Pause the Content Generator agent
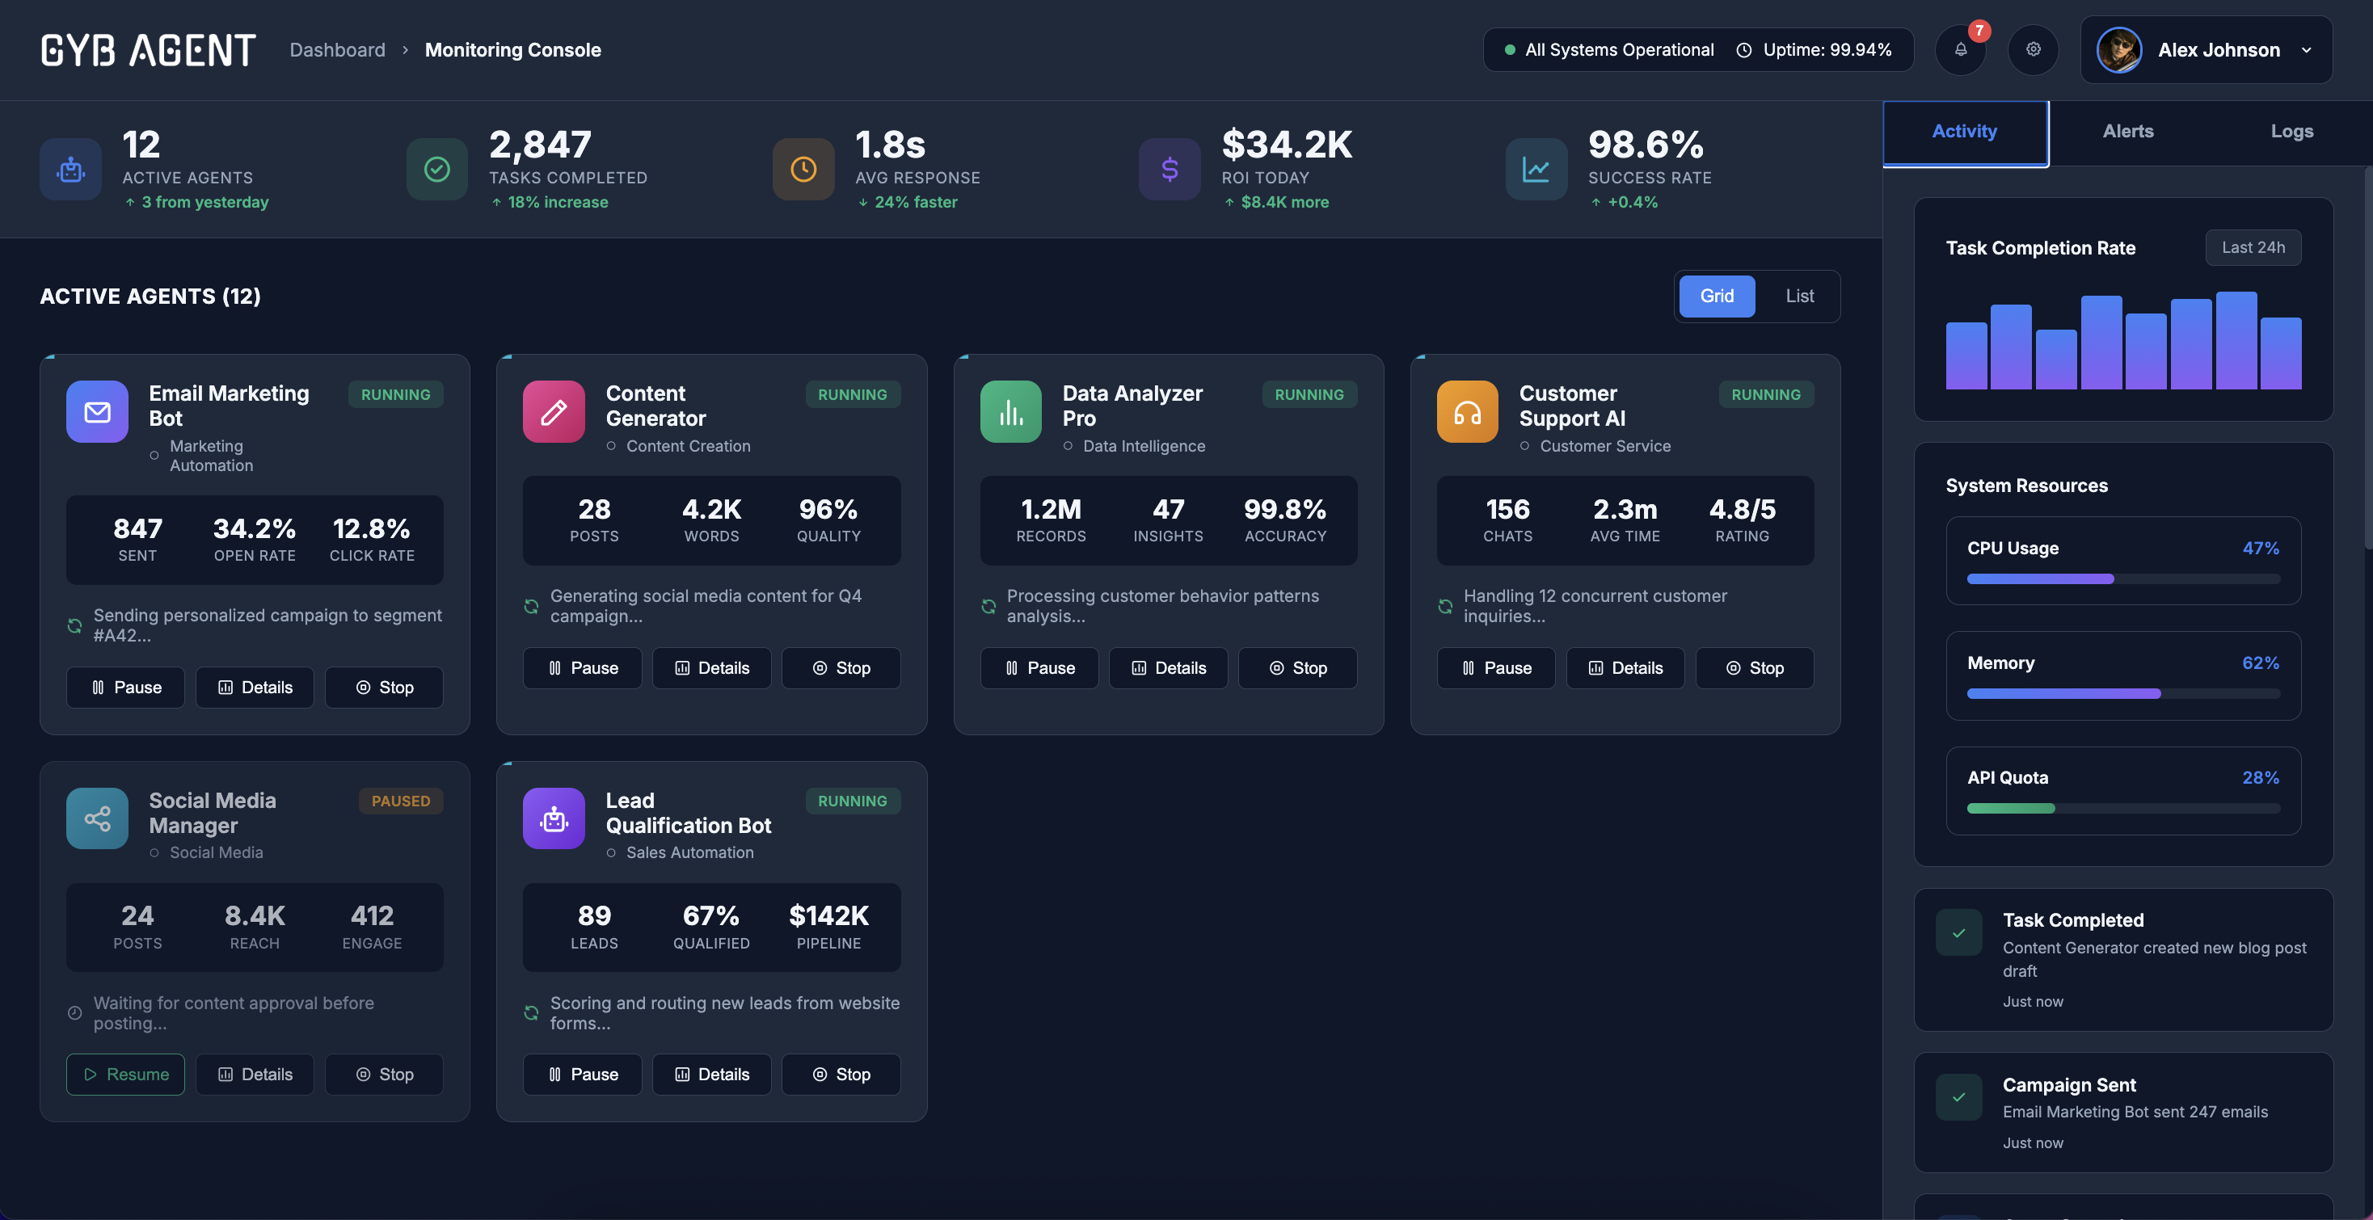 (x=582, y=667)
